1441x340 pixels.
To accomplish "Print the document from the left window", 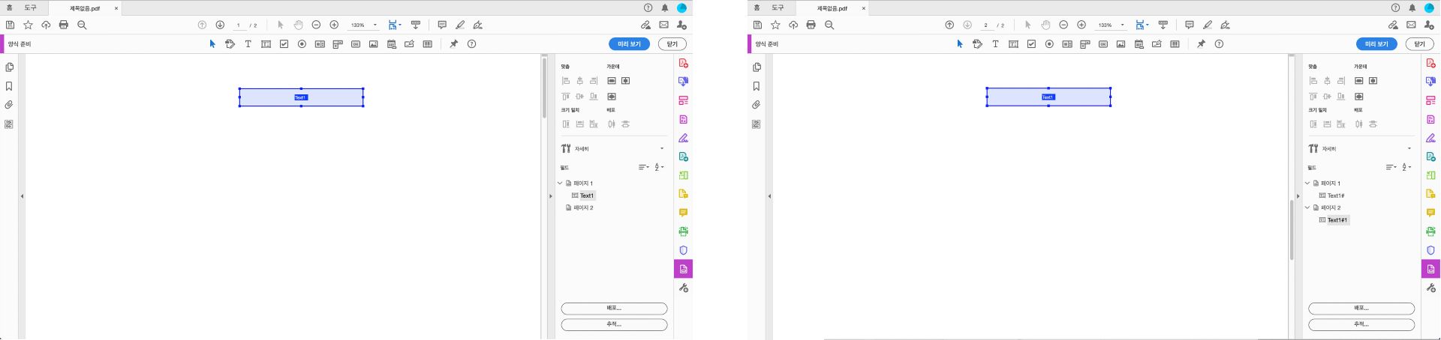I will tap(64, 25).
